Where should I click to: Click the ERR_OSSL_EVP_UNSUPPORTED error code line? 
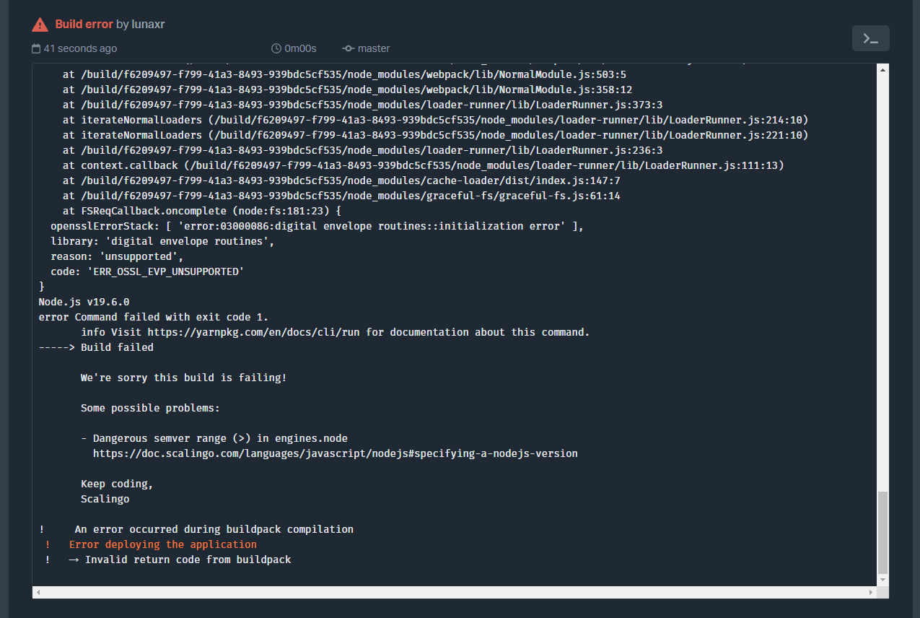click(148, 271)
